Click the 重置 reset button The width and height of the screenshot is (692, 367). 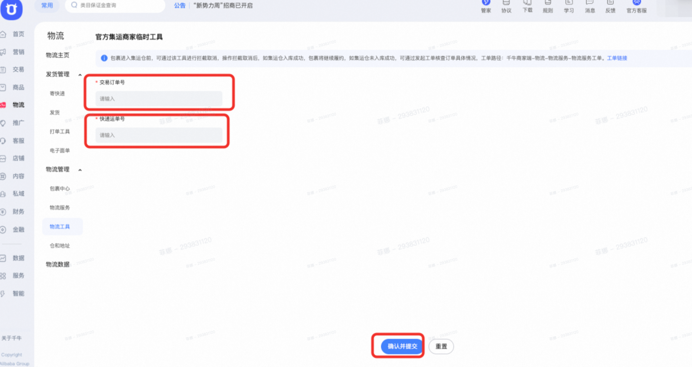441,346
